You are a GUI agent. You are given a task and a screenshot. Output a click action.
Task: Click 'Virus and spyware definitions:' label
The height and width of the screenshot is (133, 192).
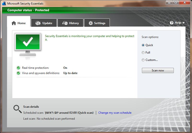point(41,73)
